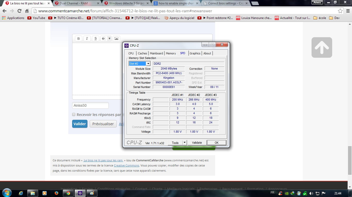This screenshot has width=352, height=197.
Task: Launch Firefox from the taskbar
Action: [x=56, y=193]
